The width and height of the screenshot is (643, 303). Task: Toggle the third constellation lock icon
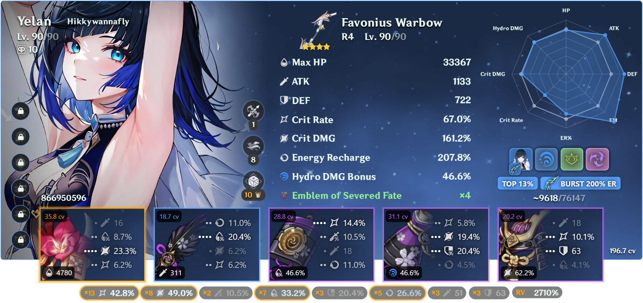pos(21,163)
